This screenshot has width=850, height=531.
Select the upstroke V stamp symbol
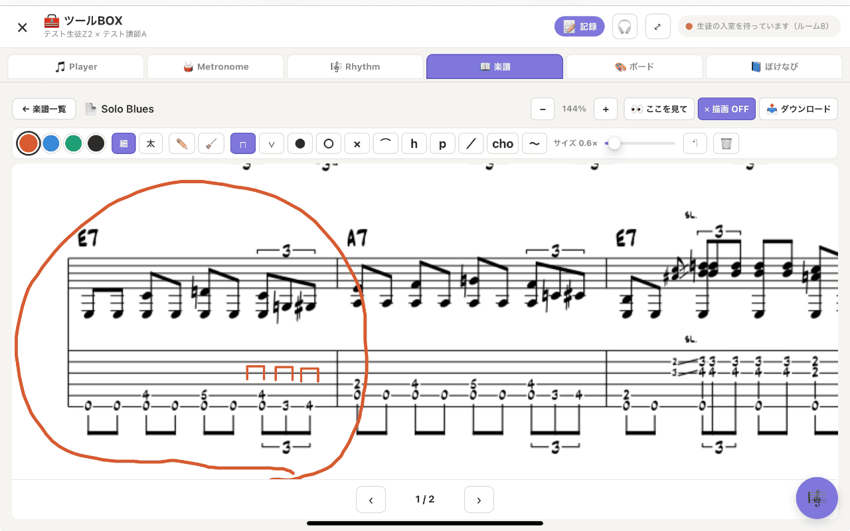point(272,143)
